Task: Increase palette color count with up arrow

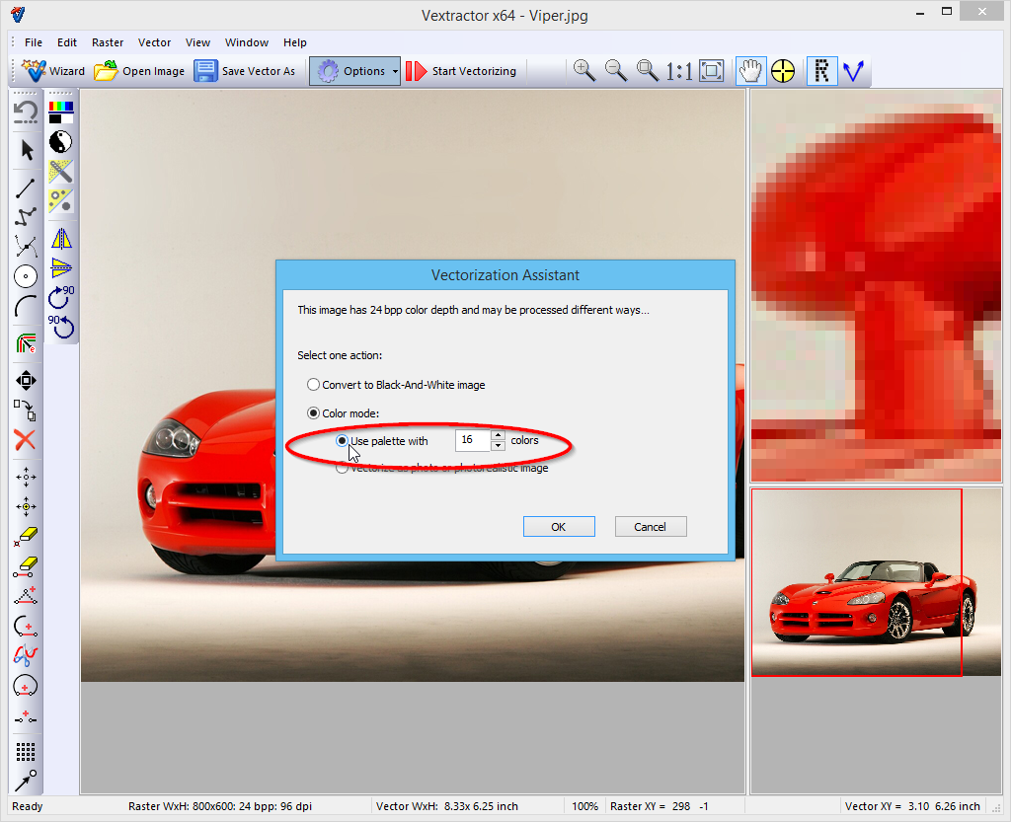Action: (x=498, y=435)
